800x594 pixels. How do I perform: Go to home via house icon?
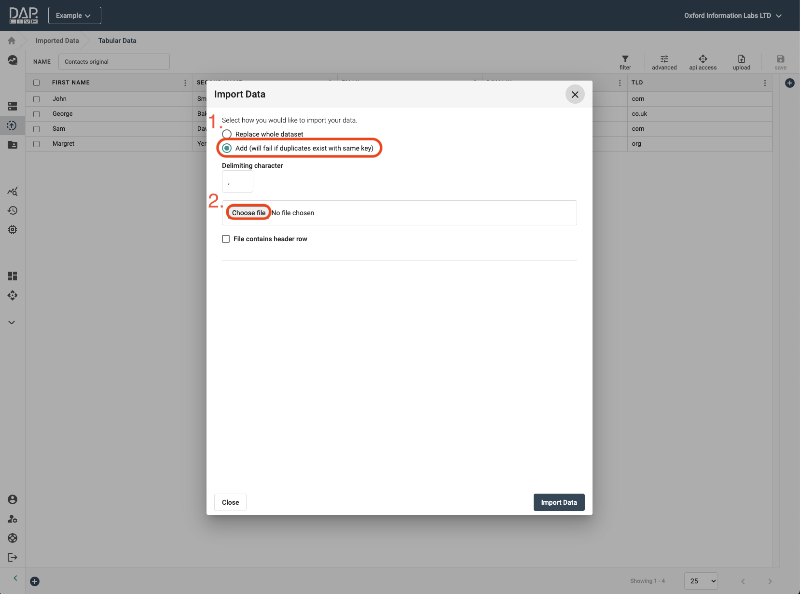point(12,41)
